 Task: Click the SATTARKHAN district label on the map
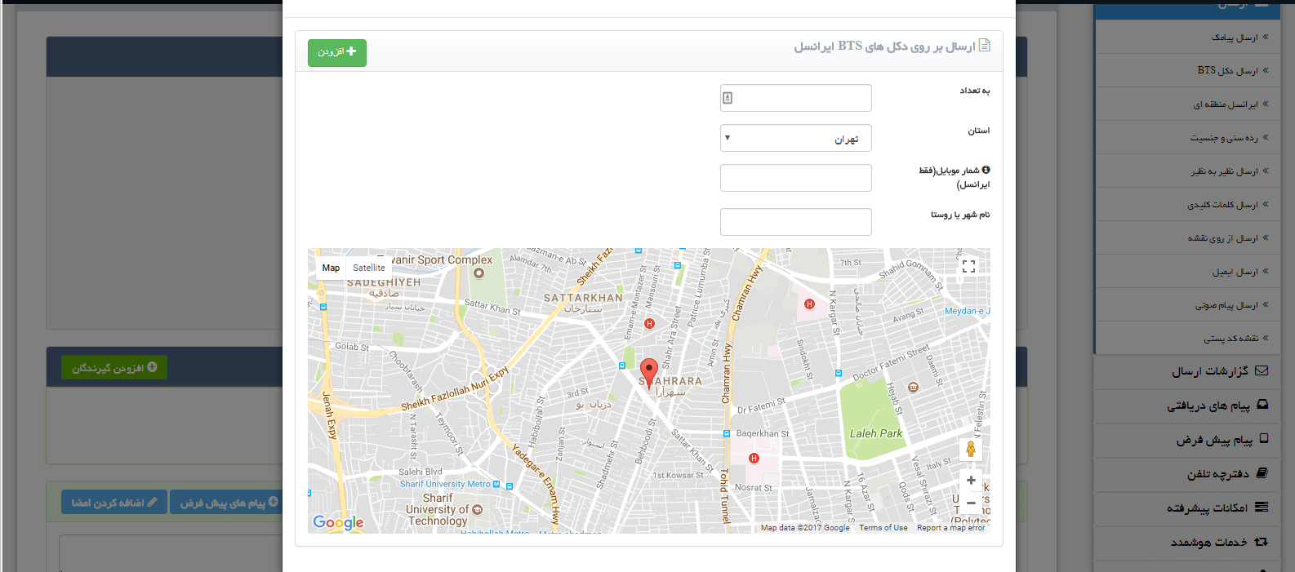(x=583, y=298)
